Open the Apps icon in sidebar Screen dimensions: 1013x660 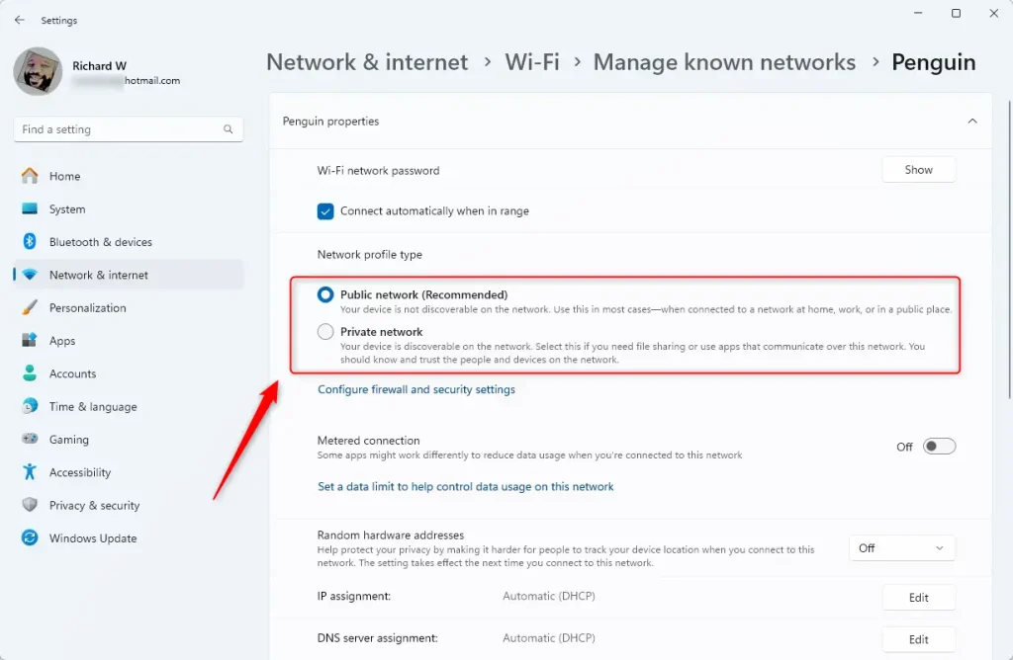point(30,340)
